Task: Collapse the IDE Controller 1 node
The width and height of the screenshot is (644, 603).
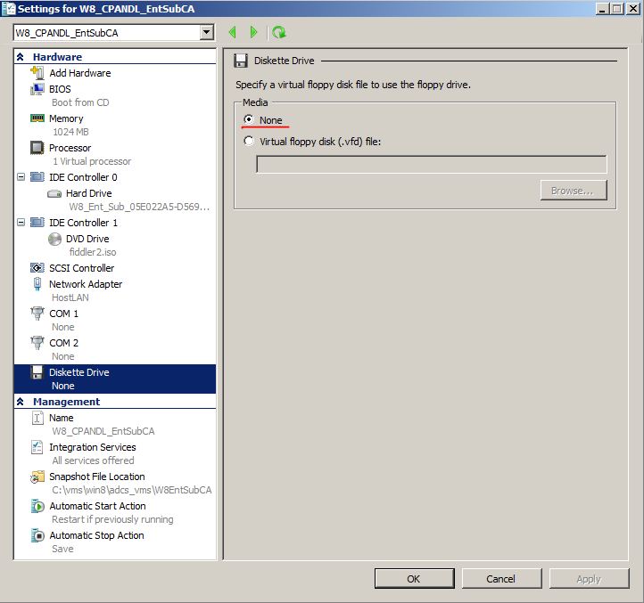Action: tap(21, 223)
